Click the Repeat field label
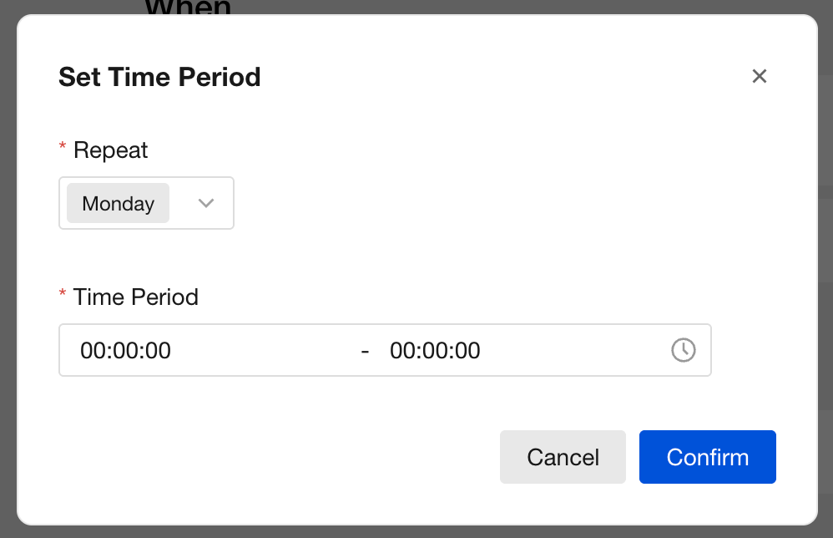Image resolution: width=833 pixels, height=538 pixels. pyautogui.click(x=110, y=150)
